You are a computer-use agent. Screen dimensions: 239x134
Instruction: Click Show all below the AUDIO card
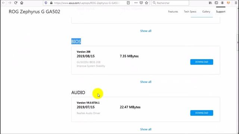[146, 129]
